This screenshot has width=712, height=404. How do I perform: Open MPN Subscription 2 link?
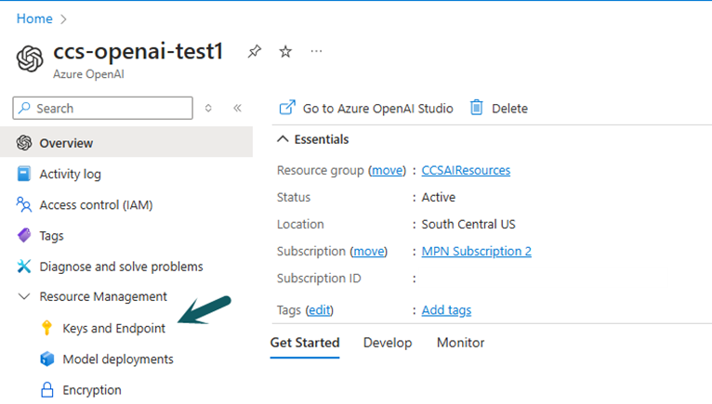point(476,251)
